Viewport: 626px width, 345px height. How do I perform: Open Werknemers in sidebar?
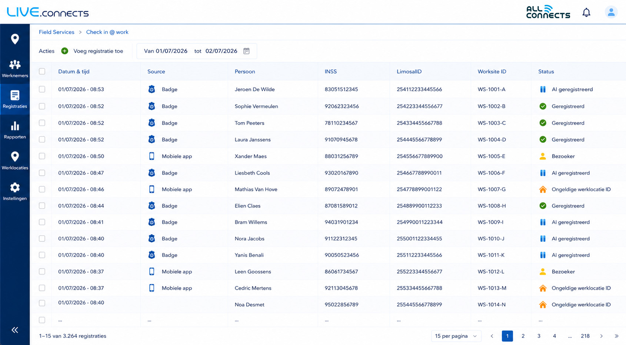(x=15, y=69)
